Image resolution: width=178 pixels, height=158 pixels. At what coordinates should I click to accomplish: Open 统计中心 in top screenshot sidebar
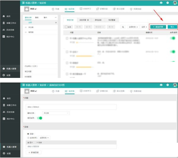tap(8, 37)
